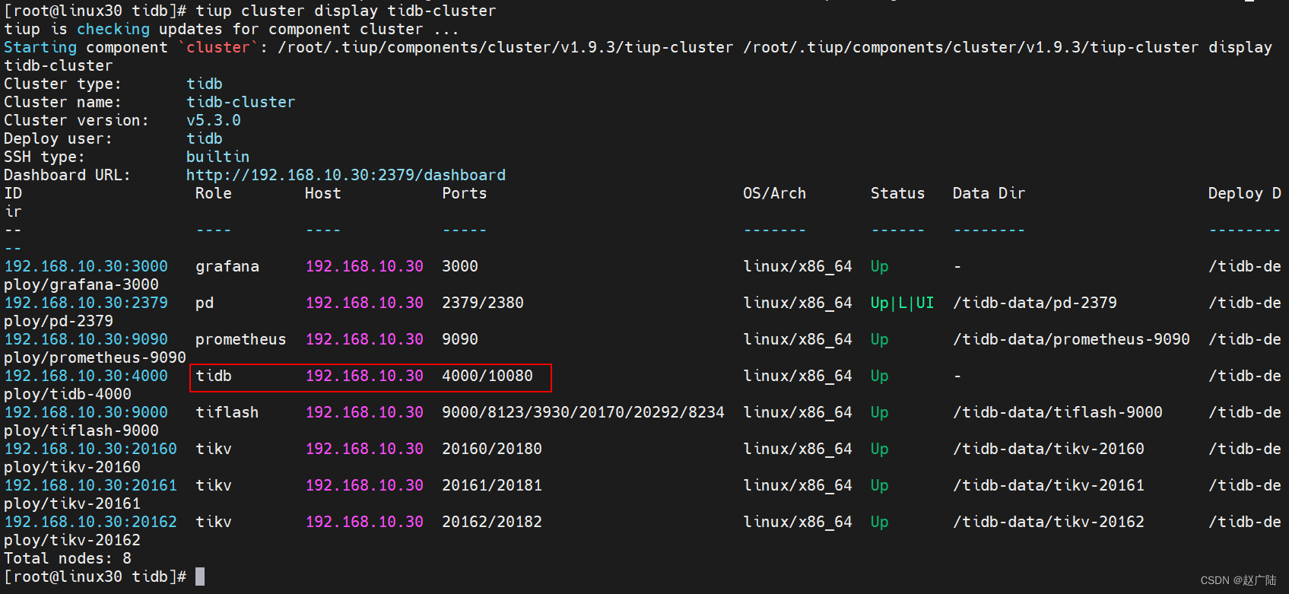Click the ports value 2379/2380

click(x=483, y=303)
